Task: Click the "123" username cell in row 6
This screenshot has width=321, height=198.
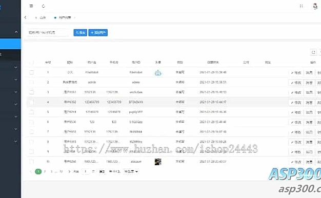Action: click(x=92, y=122)
